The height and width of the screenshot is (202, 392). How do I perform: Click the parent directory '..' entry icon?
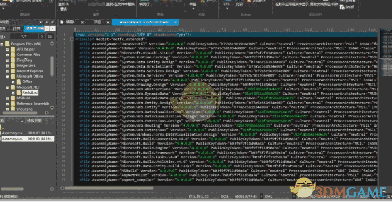(1, 128)
